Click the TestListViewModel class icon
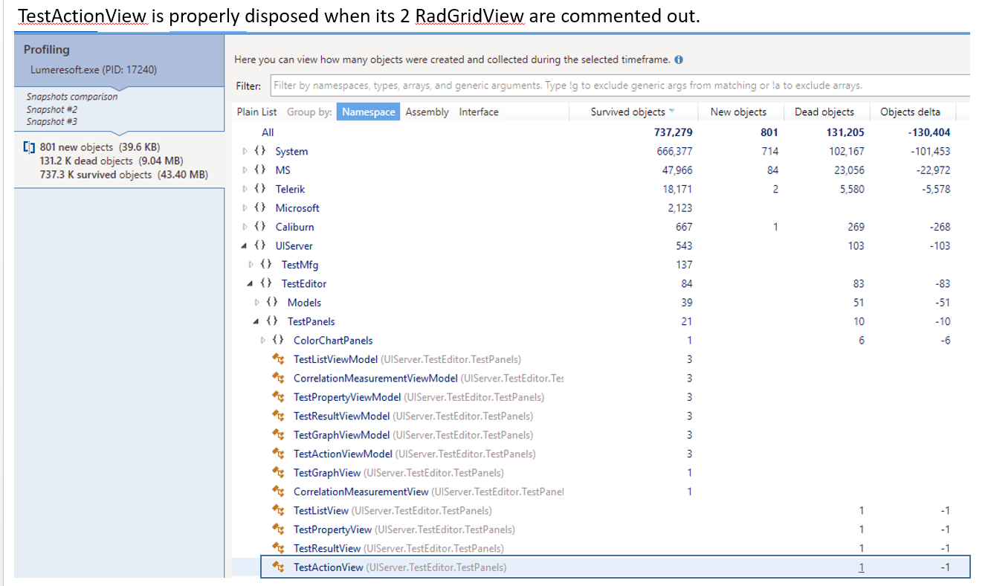 279,359
